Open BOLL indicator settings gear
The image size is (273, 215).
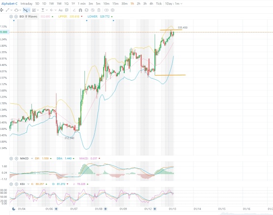(x=11, y=17)
